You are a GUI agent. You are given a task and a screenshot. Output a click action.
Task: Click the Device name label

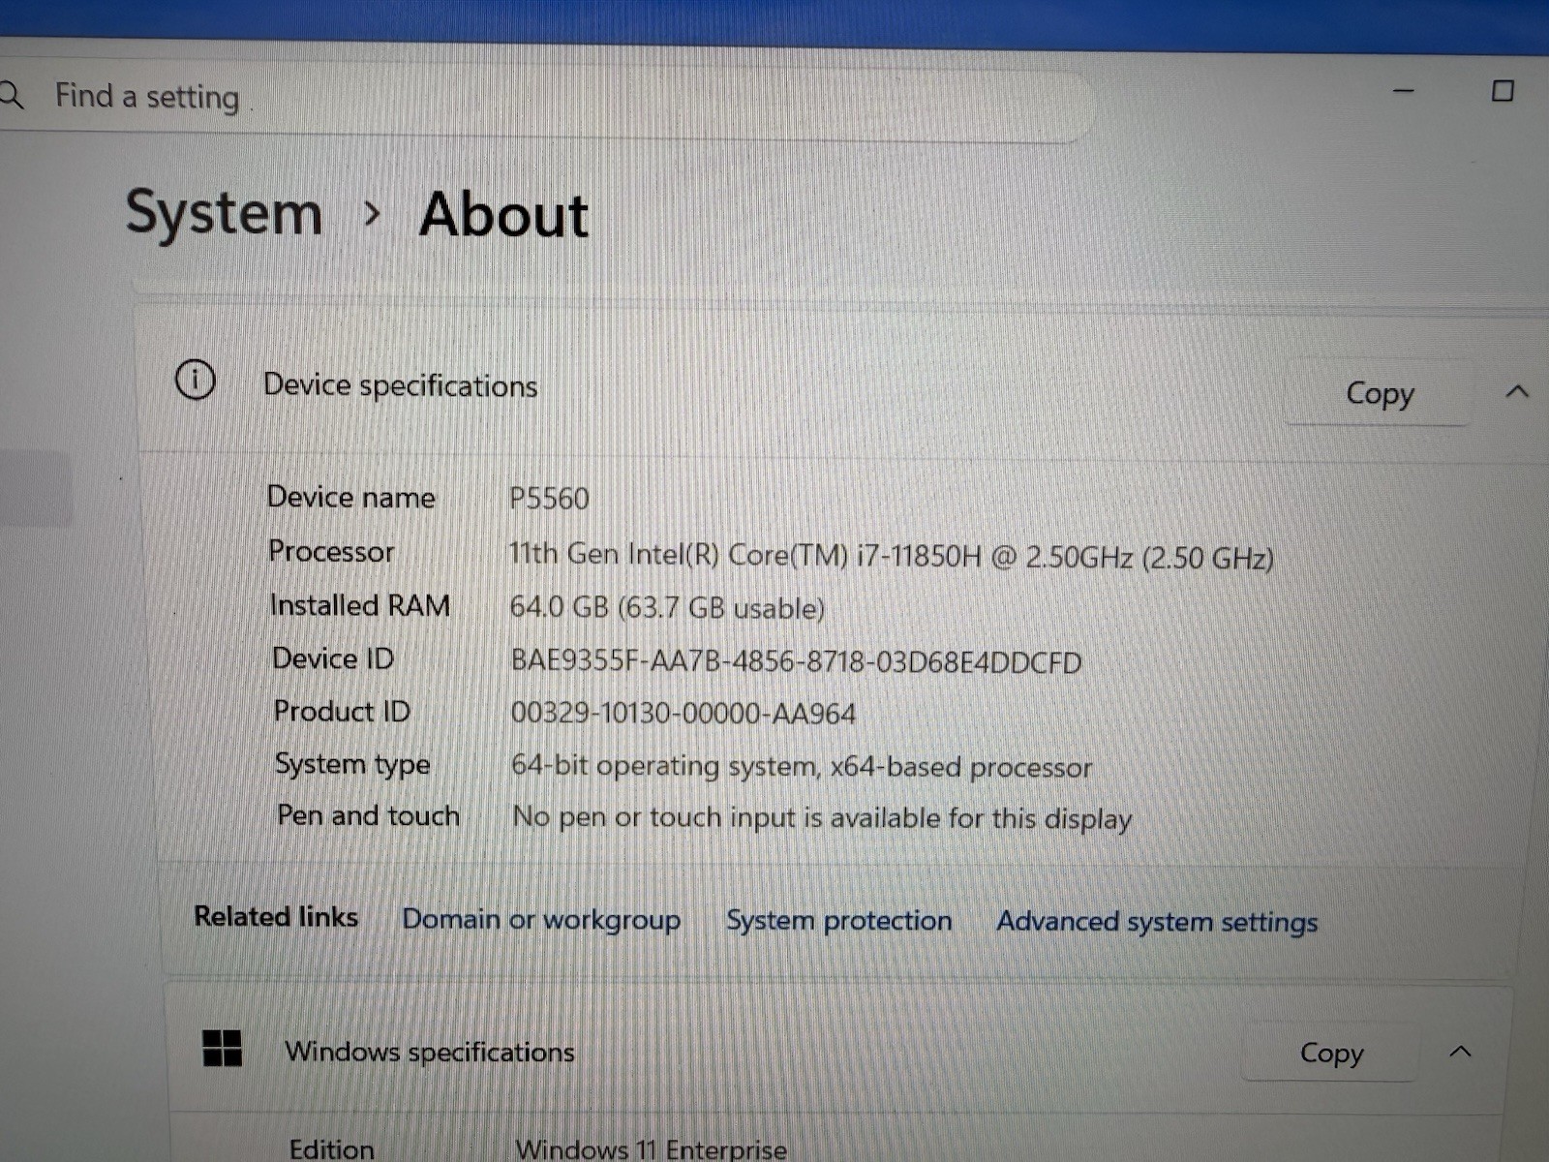point(351,497)
